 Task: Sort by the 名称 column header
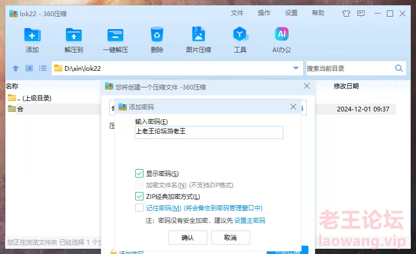[x=12, y=86]
